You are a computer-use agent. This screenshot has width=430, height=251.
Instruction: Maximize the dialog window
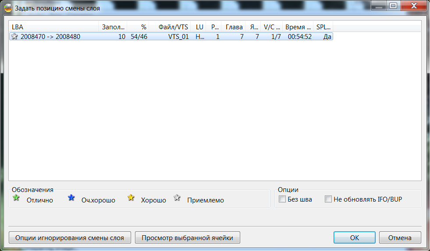pyautogui.click(x=393, y=6)
